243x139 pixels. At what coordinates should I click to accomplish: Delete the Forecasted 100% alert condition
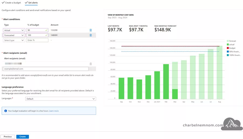click(91, 35)
